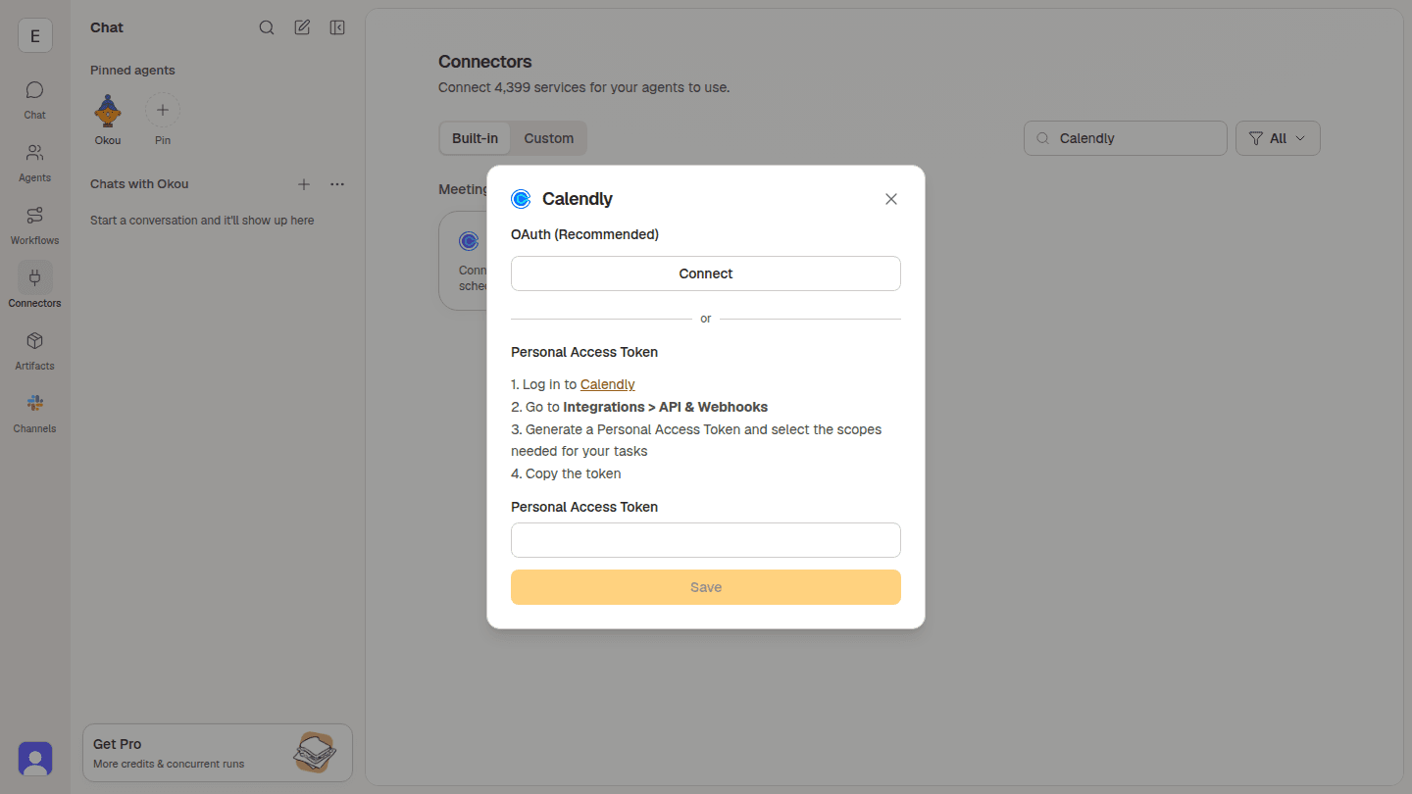The width and height of the screenshot is (1412, 794).
Task: Open the All filter dropdown
Action: [x=1278, y=138]
